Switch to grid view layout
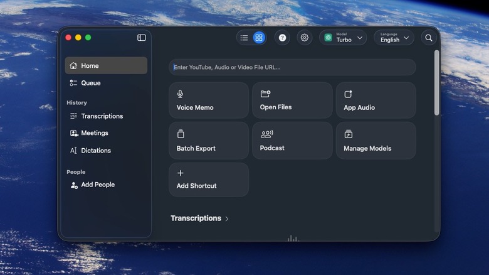 [259, 38]
